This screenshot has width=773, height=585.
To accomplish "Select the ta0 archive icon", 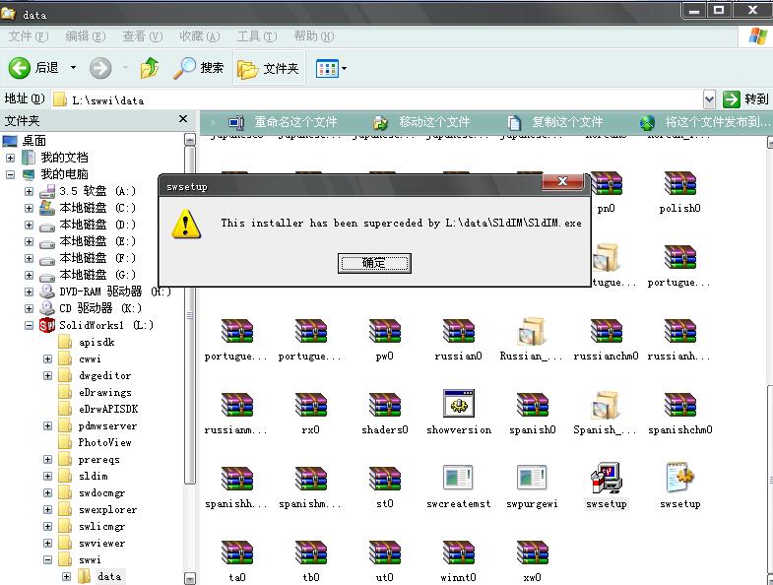I will tap(237, 552).
